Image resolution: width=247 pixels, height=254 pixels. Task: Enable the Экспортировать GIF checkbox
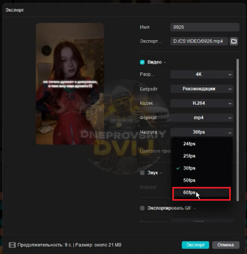tap(142, 208)
